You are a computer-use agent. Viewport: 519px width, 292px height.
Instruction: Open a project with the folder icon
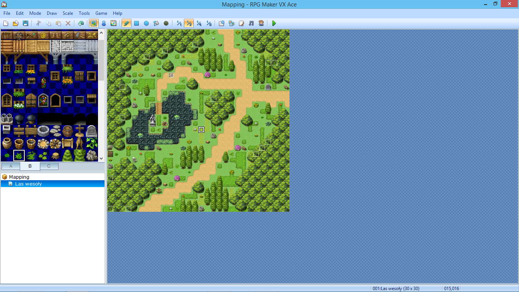16,23
